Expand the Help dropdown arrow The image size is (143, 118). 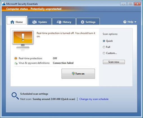[135, 22]
